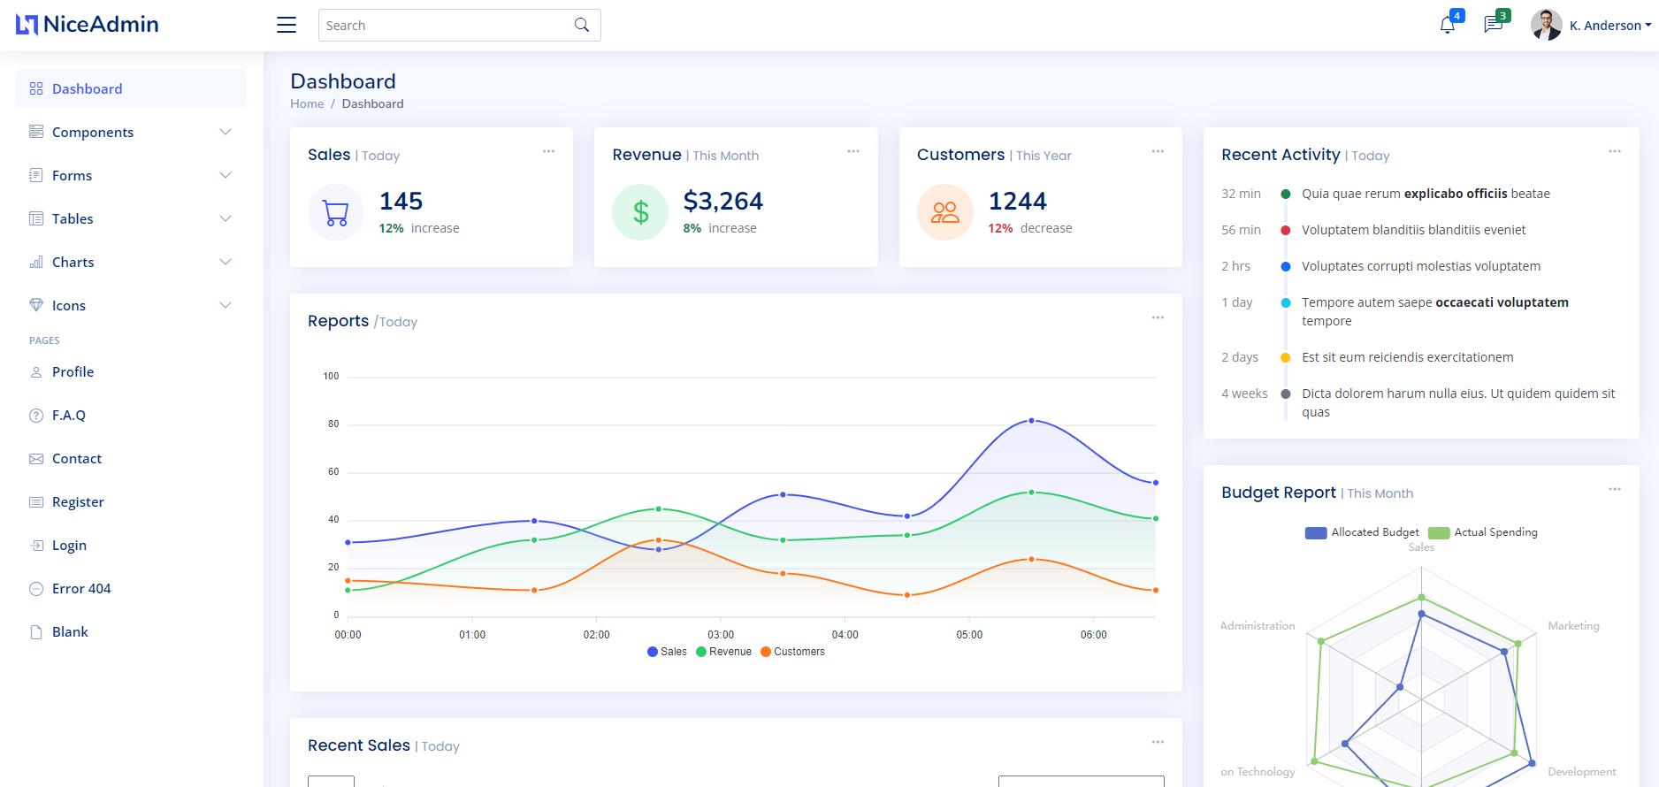Screen dimensions: 1659x787
Task: Open the Budget Report filter menu
Action: (x=1615, y=489)
